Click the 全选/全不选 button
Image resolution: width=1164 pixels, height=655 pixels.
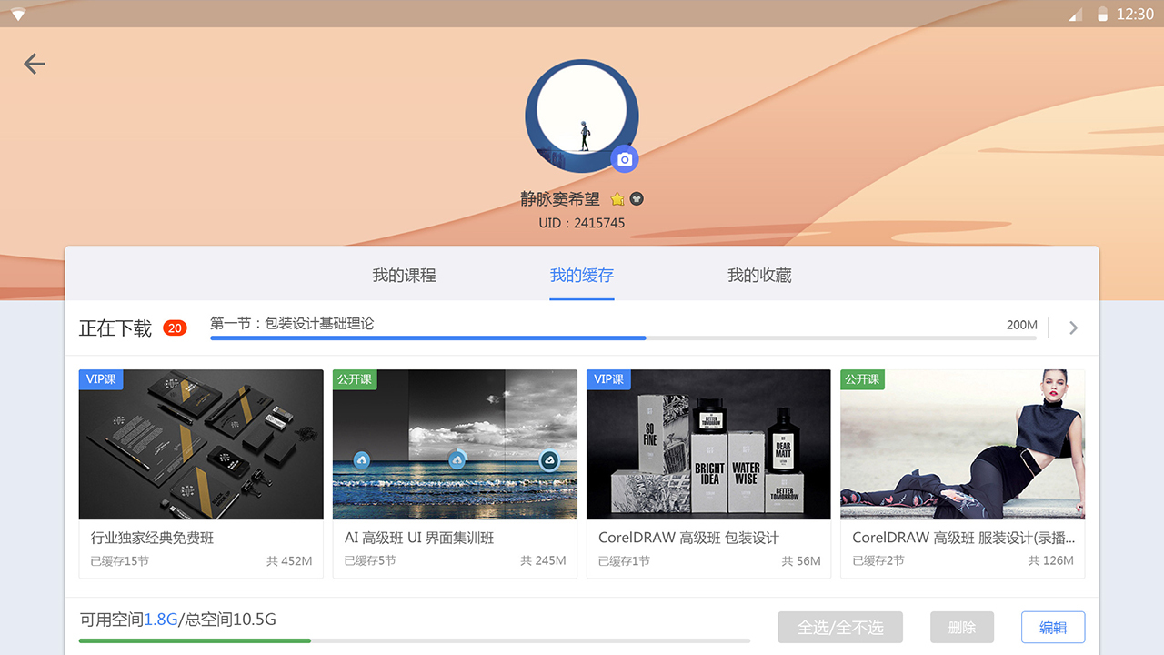pyautogui.click(x=840, y=627)
